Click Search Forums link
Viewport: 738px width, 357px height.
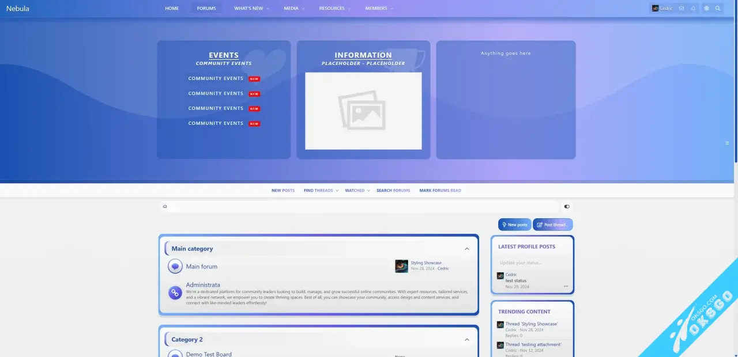(393, 190)
